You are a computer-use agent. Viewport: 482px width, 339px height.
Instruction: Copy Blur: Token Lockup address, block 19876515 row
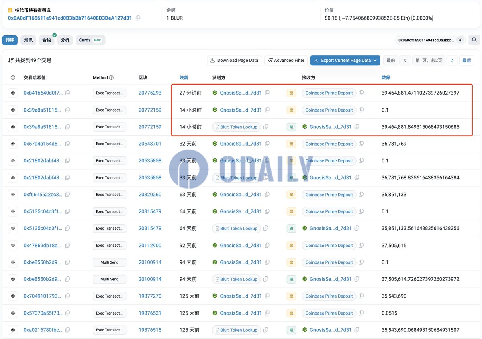click(x=266, y=330)
